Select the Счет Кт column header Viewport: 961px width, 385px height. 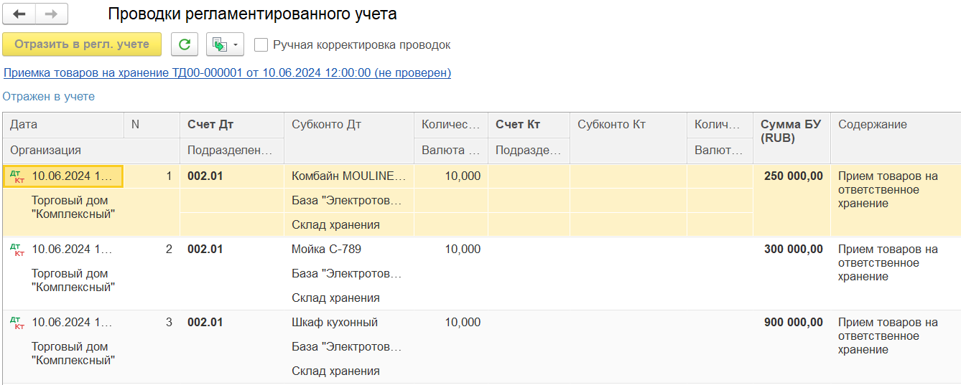[518, 124]
